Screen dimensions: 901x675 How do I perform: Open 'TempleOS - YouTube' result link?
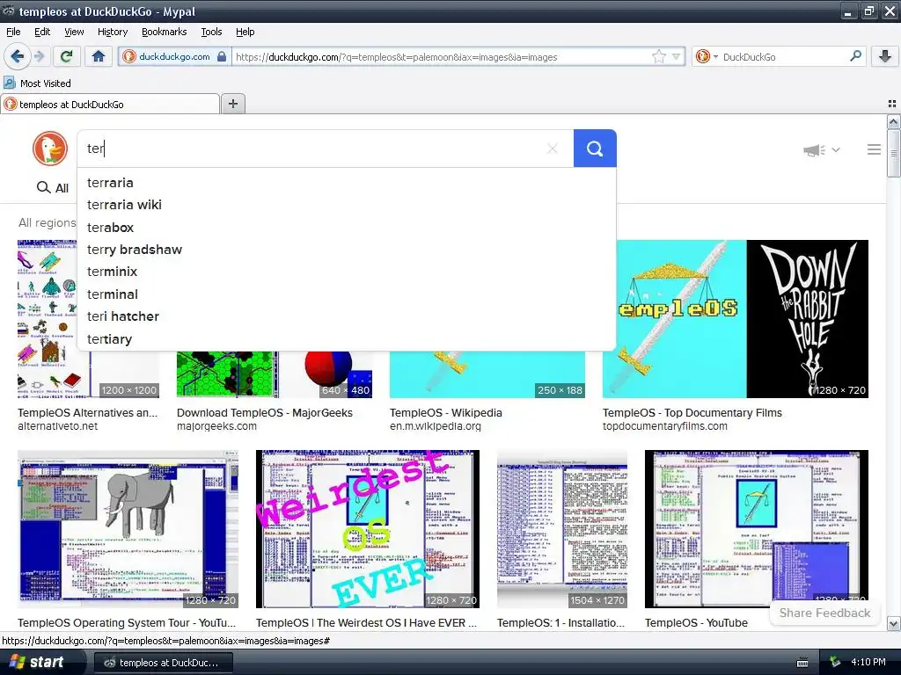tap(696, 623)
